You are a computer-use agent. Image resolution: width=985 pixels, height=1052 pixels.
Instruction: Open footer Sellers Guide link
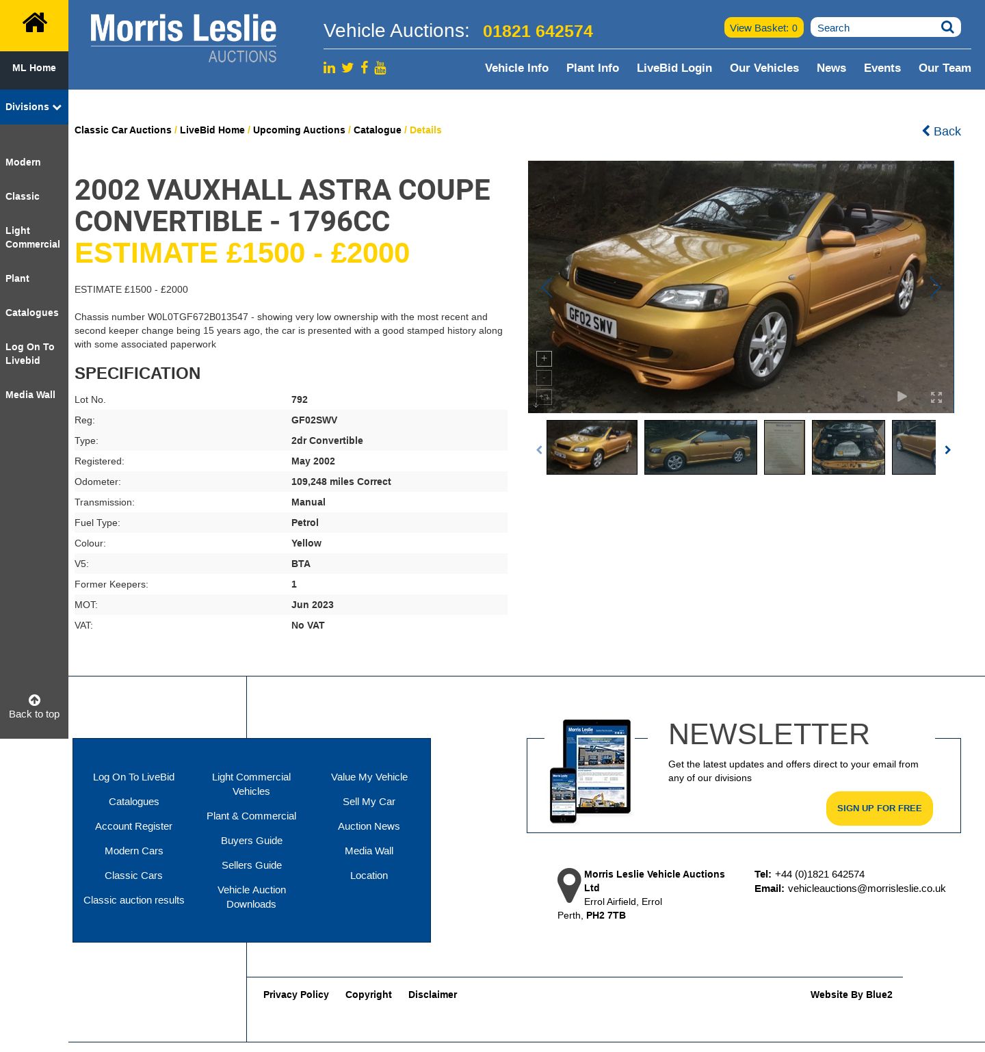coord(252,865)
